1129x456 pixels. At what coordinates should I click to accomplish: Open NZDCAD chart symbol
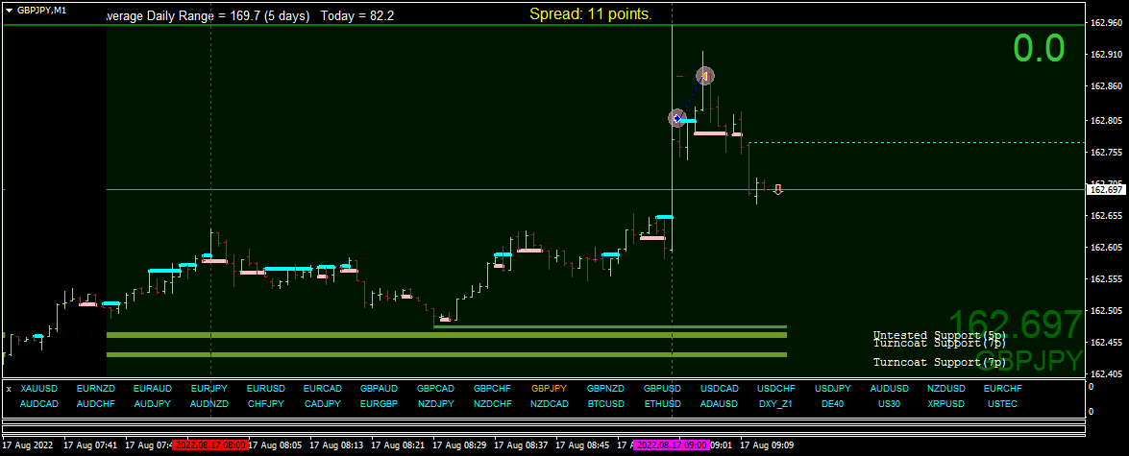tap(550, 403)
